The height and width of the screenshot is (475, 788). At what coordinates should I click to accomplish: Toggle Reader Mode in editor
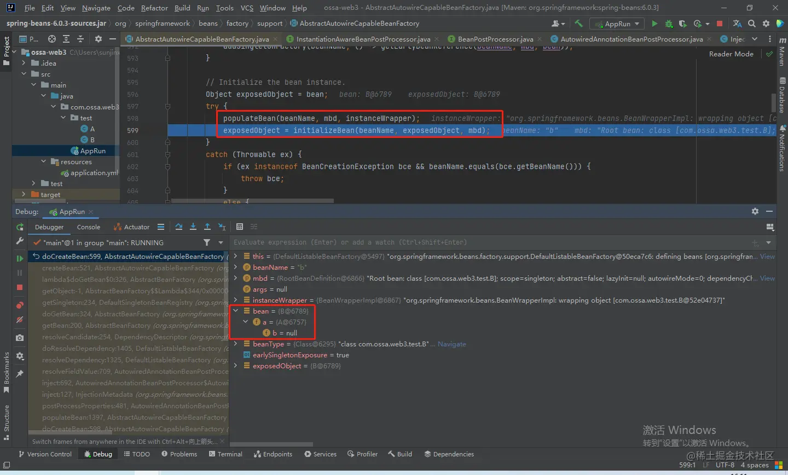731,54
